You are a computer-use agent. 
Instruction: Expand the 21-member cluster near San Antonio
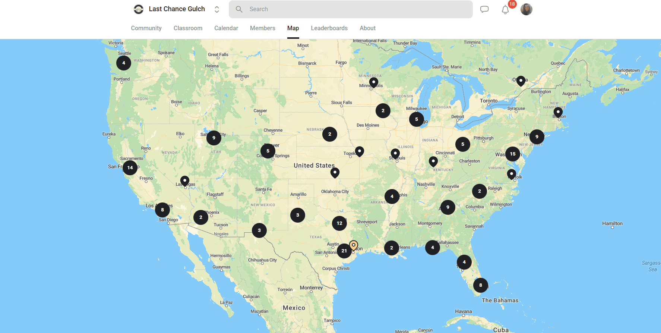click(344, 251)
